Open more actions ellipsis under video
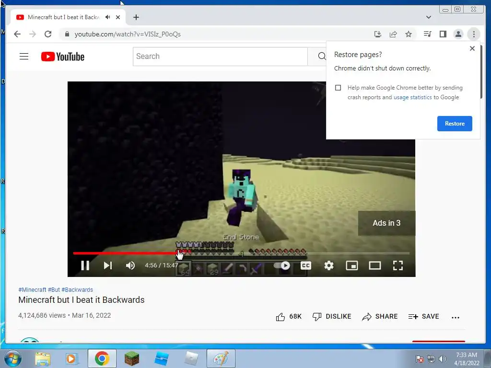 pyautogui.click(x=456, y=317)
